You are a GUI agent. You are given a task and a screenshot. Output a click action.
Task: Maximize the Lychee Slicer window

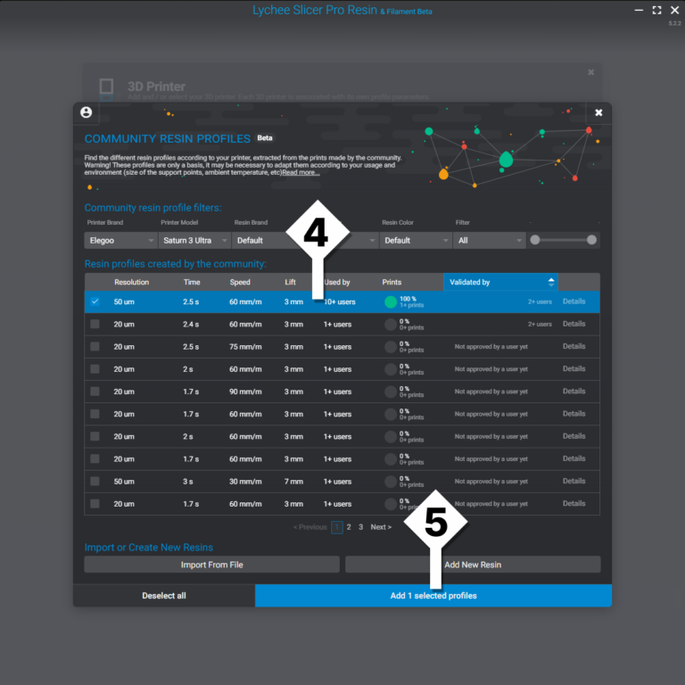tap(656, 10)
